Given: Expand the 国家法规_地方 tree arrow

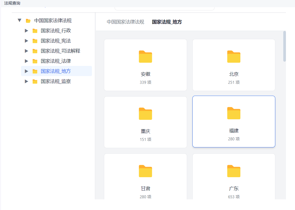Looking at the screenshot, I should [26, 71].
